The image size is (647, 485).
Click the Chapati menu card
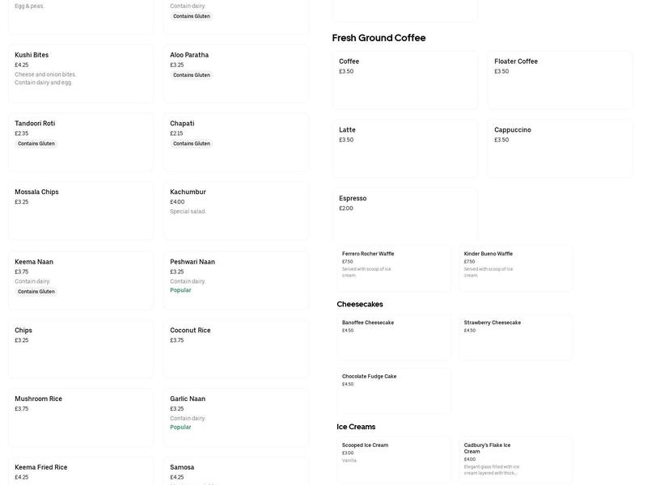pyautogui.click(x=235, y=141)
